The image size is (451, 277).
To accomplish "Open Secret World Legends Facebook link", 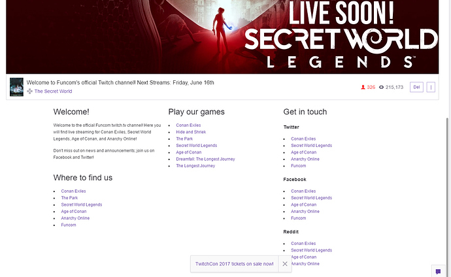I will click(x=311, y=198).
